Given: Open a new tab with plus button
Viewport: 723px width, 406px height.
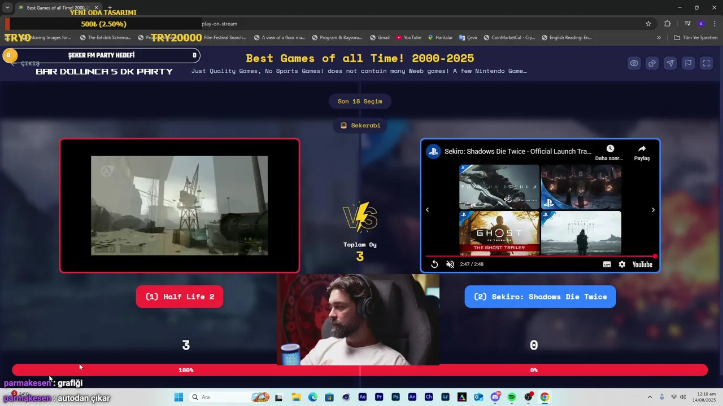Looking at the screenshot, I should [x=110, y=7].
